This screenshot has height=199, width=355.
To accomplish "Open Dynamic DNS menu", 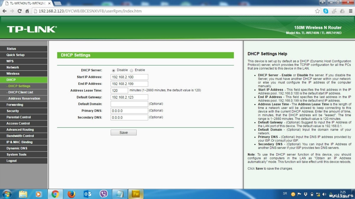I will point(24,148).
